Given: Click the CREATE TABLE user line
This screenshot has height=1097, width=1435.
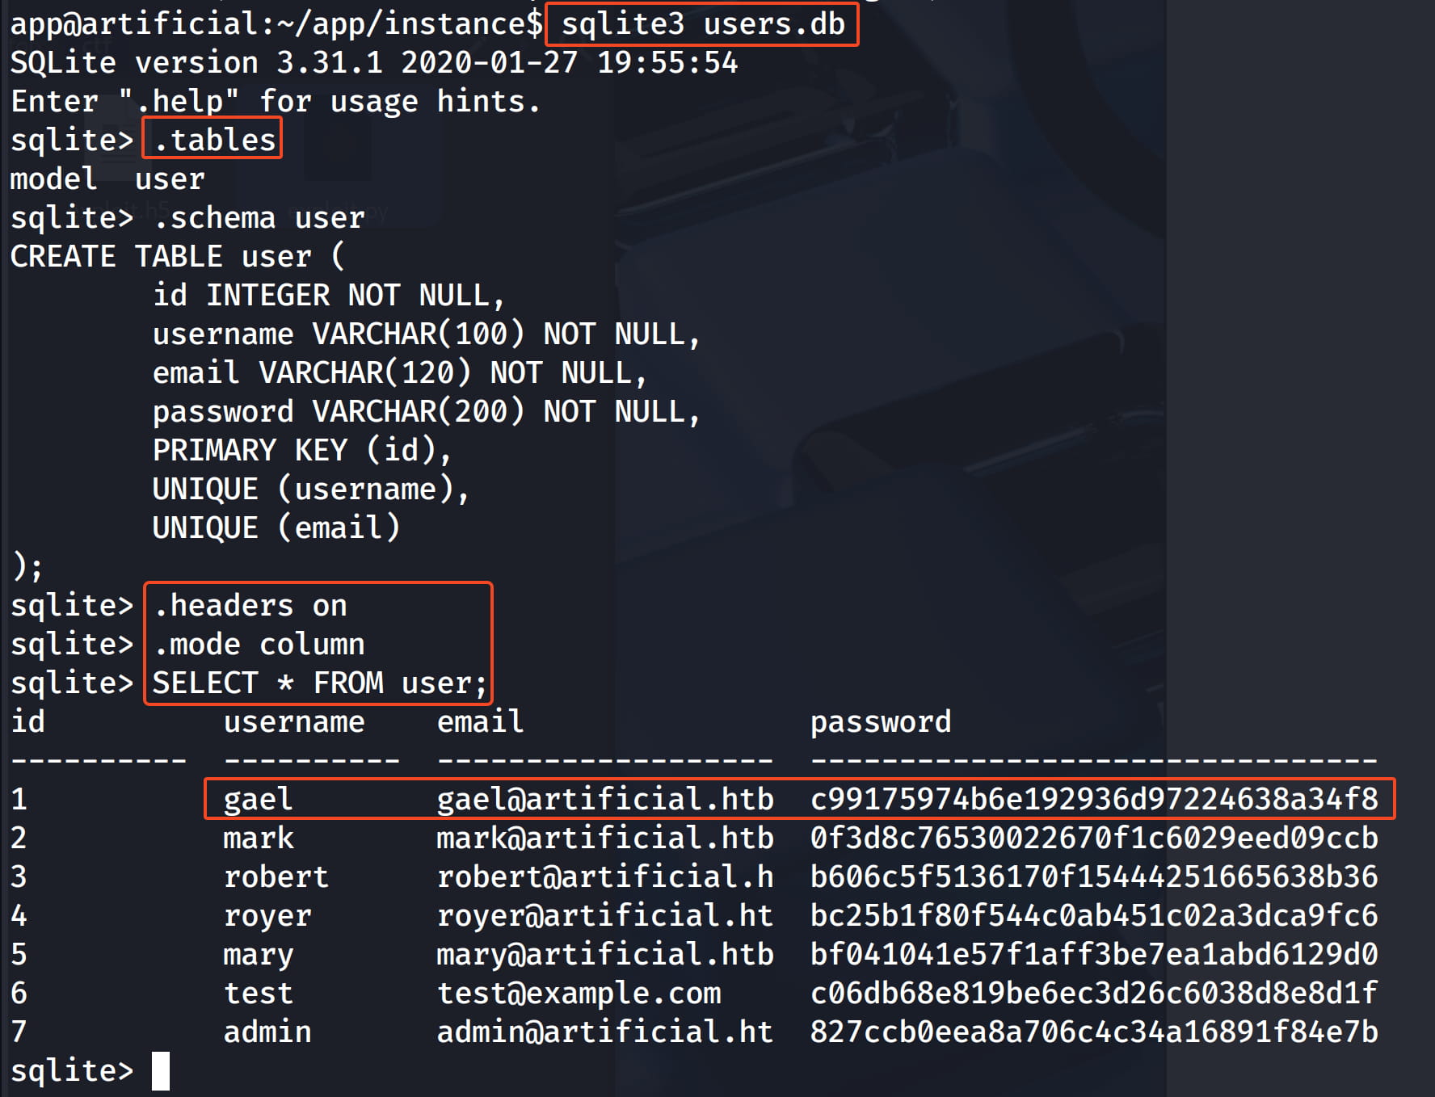Looking at the screenshot, I should pos(177,257).
